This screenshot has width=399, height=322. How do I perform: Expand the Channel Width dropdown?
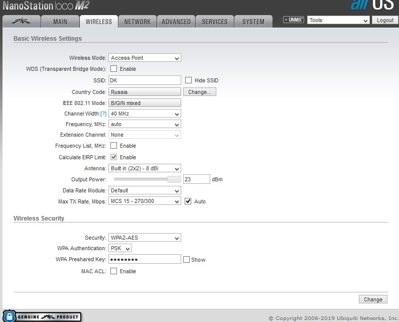pos(145,114)
